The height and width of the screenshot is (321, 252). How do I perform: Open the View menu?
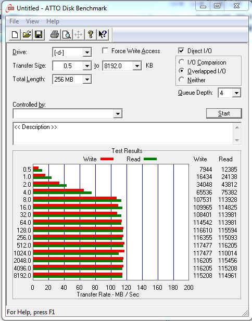(32, 21)
